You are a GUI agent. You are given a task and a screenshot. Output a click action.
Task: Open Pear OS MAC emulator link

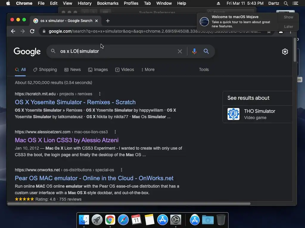pyautogui.click(x=94, y=178)
